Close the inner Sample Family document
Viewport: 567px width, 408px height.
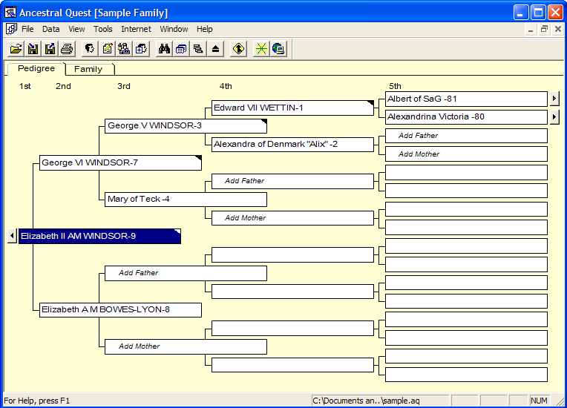(x=558, y=29)
